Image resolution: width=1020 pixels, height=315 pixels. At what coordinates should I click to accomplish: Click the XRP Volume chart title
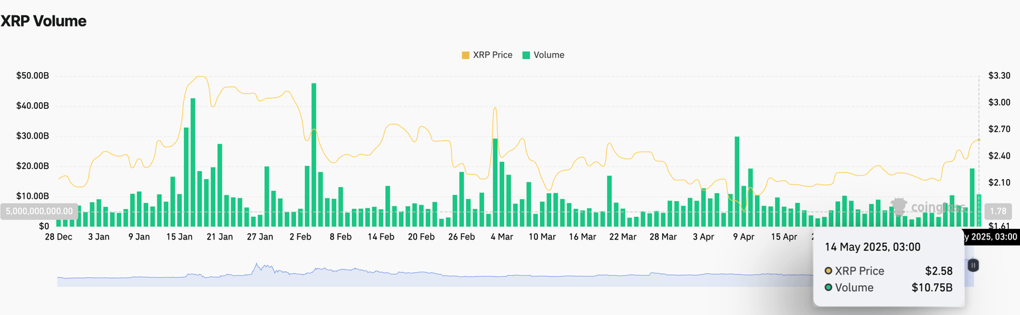[x=43, y=21]
